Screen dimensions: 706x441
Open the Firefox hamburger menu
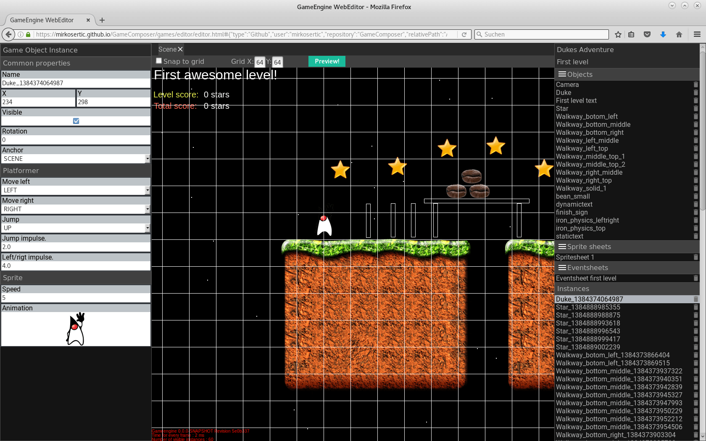tap(696, 34)
